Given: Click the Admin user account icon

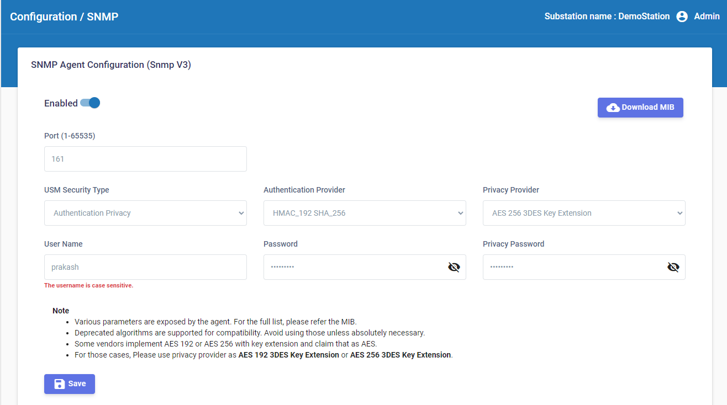Looking at the screenshot, I should (x=682, y=17).
